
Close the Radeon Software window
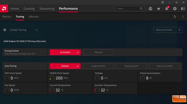(x=184, y=2)
